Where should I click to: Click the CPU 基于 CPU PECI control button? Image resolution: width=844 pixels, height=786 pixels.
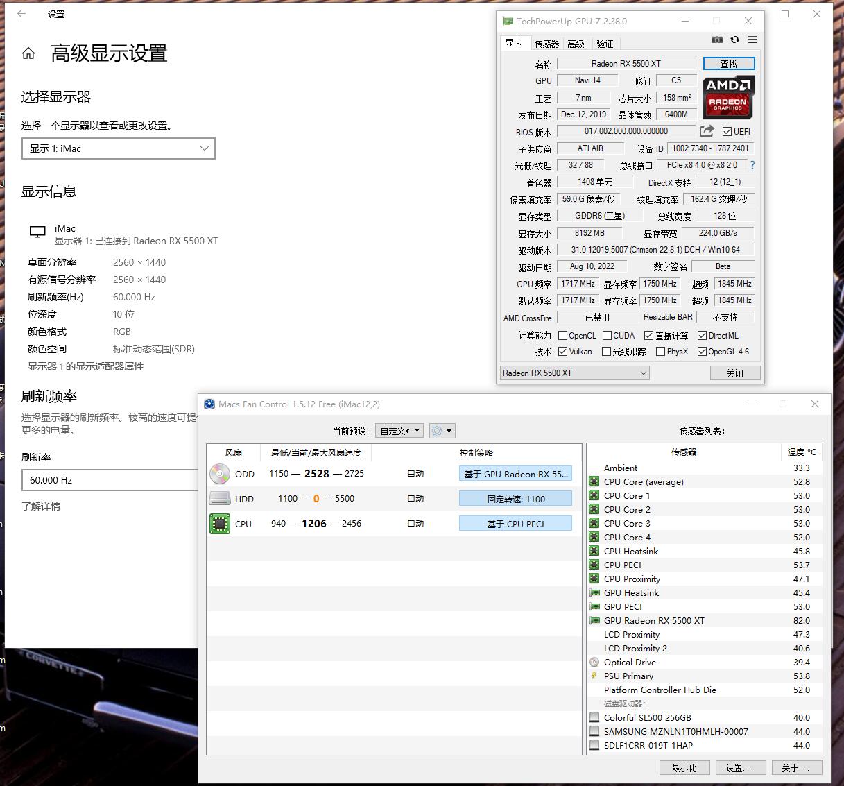pos(515,524)
